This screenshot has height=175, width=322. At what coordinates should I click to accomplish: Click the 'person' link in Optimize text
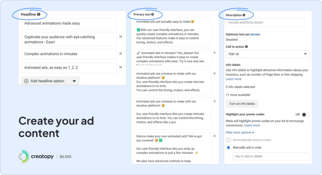pyautogui.click(x=255, y=34)
